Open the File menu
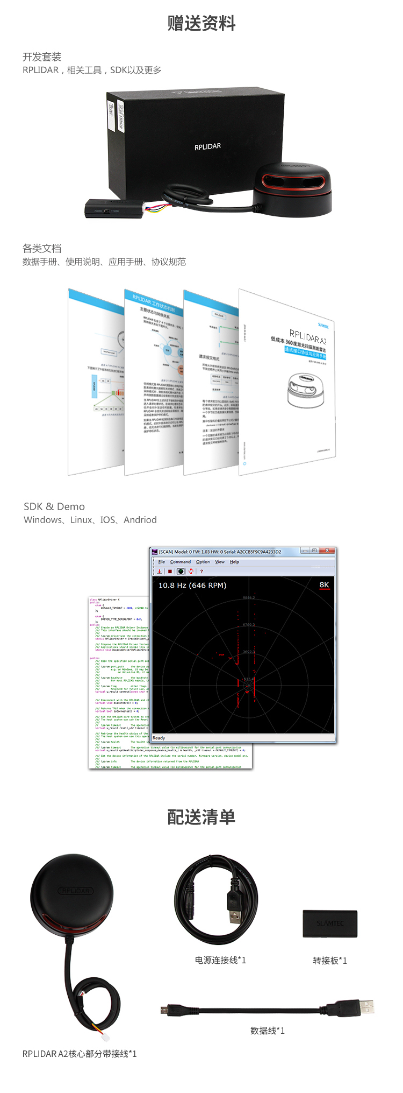This screenshot has height=1093, width=403. point(161,562)
